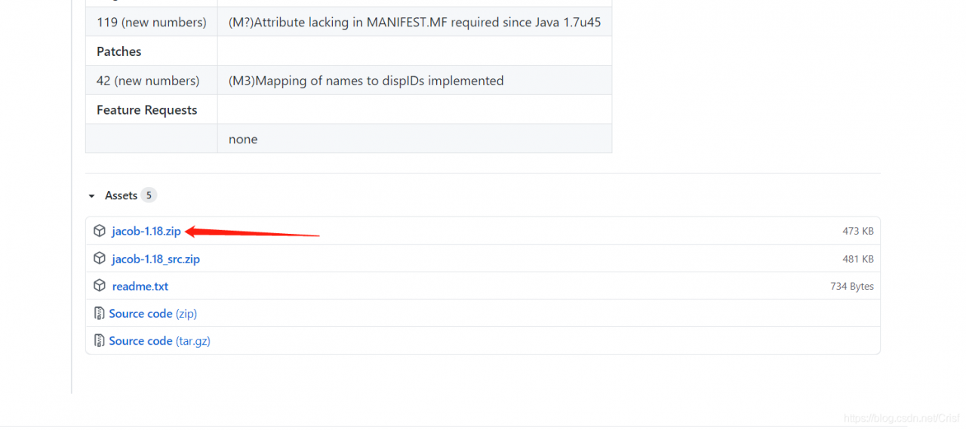966x430 pixels.
Task: Click the Patches table heading row
Action: tap(349, 51)
